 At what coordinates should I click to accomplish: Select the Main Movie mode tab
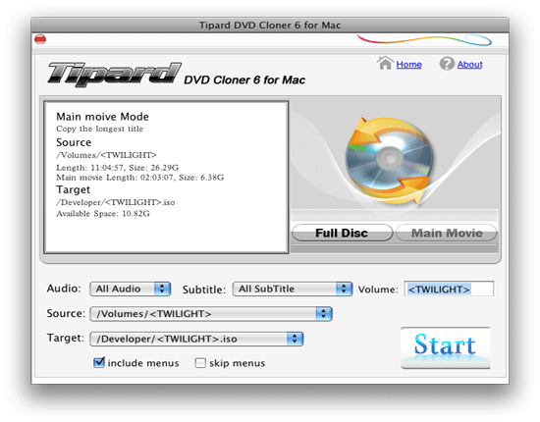coord(447,233)
